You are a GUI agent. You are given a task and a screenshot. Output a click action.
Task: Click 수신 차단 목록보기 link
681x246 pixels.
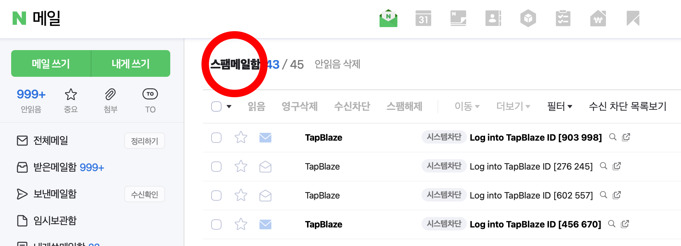click(x=628, y=106)
